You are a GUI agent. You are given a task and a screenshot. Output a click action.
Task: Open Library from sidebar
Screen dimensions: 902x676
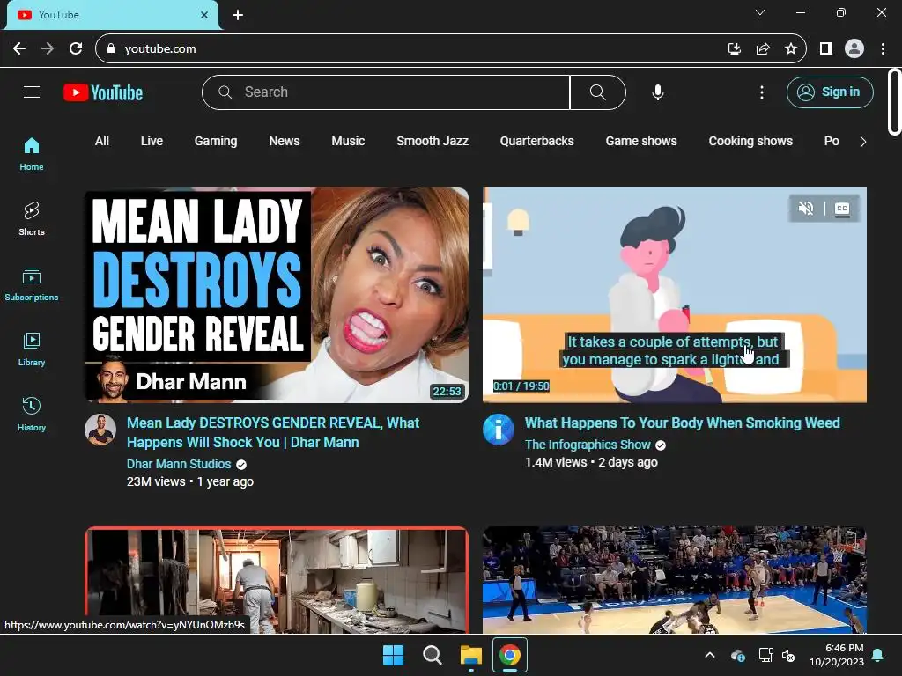[32, 349]
